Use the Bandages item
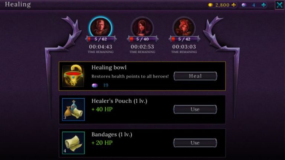The width and height of the screenshot is (285, 160). coord(195,143)
